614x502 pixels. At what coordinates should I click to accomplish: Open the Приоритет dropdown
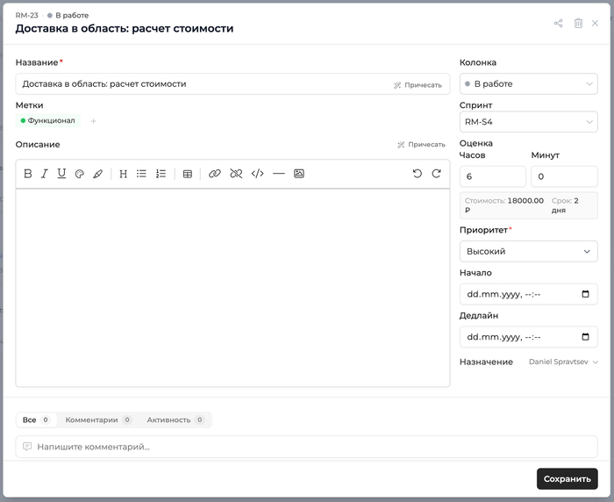point(529,251)
